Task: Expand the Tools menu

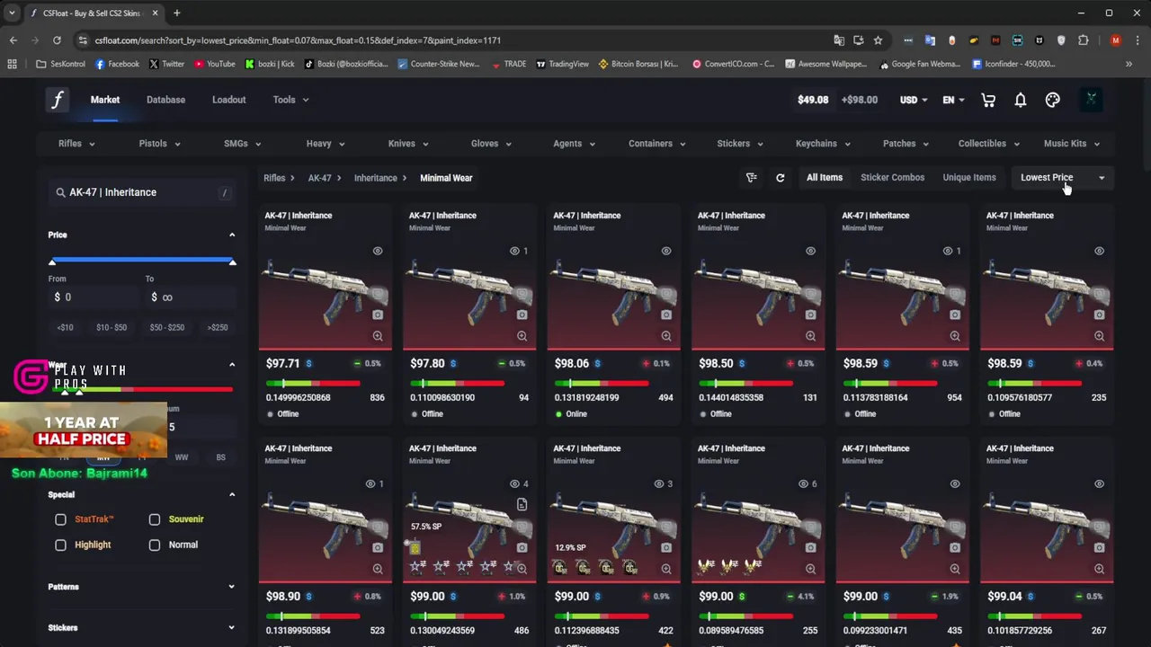Action: click(x=290, y=100)
